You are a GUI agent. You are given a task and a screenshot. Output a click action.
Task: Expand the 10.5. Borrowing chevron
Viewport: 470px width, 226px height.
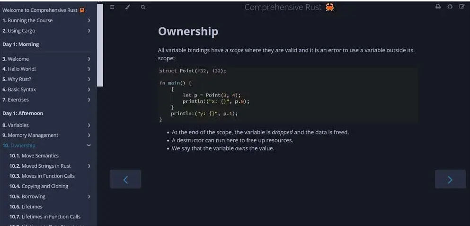point(89,196)
